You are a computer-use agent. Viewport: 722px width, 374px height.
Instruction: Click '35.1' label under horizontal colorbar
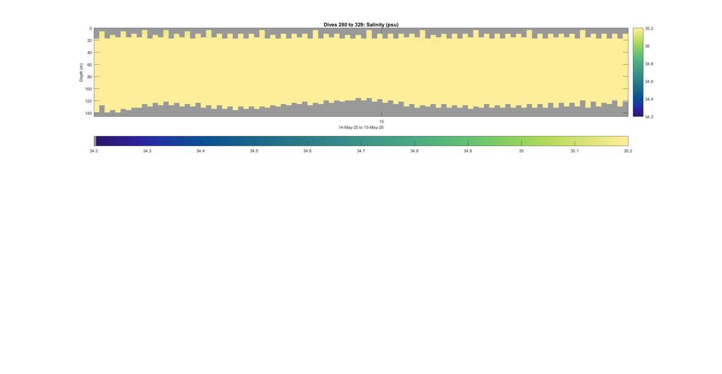coord(575,151)
